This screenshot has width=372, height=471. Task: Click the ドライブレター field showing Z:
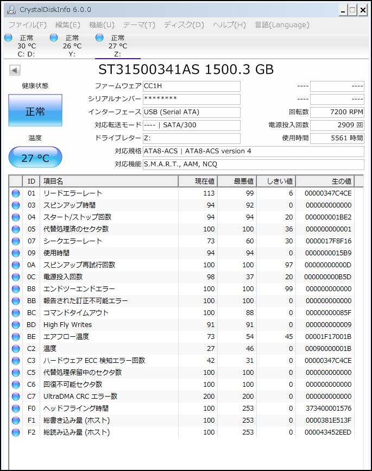(x=192, y=138)
